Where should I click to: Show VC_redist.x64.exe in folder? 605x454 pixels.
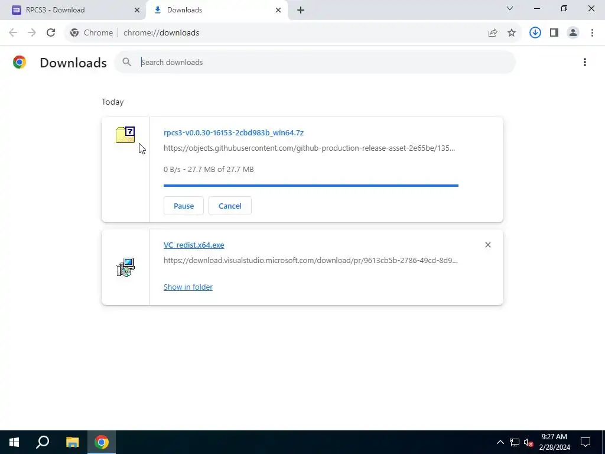click(188, 287)
